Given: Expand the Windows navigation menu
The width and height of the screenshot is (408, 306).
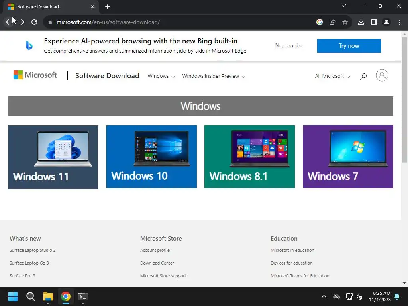Looking at the screenshot, I should click(x=161, y=76).
